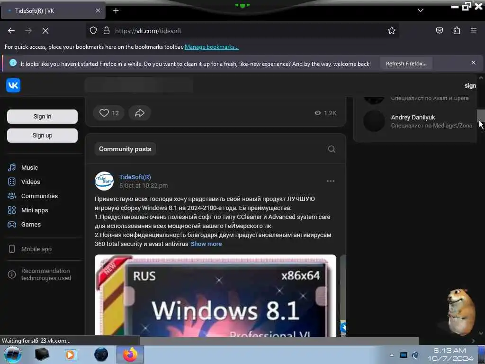Viewport: 485px width, 364px height.
Task: Click network monitor tray icon
Action: [x=404, y=355]
